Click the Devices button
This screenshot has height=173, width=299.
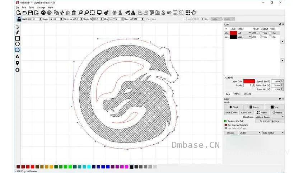click(x=231, y=132)
